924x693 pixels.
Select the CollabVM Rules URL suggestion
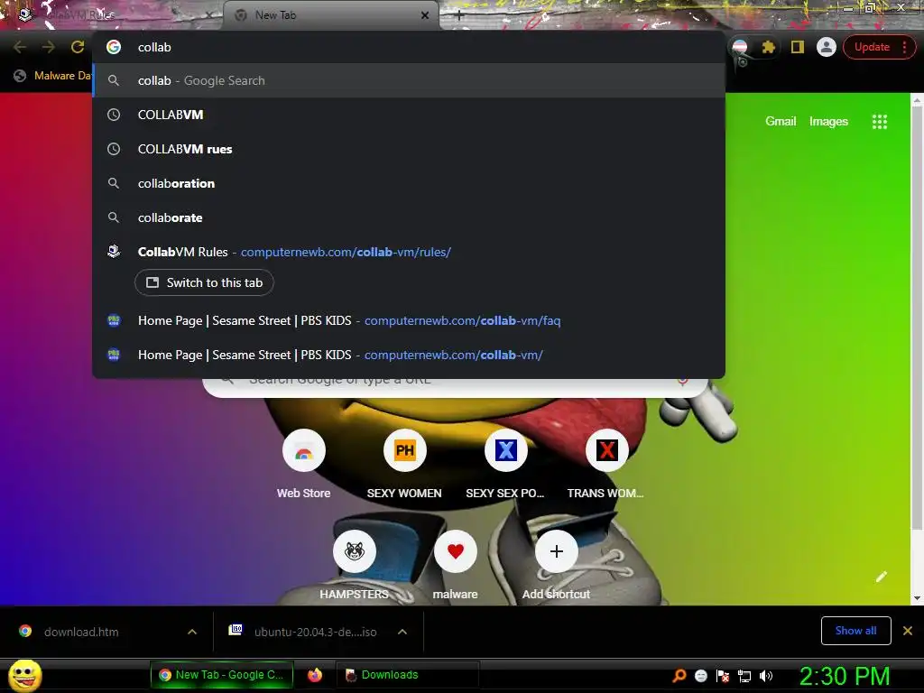(409, 252)
